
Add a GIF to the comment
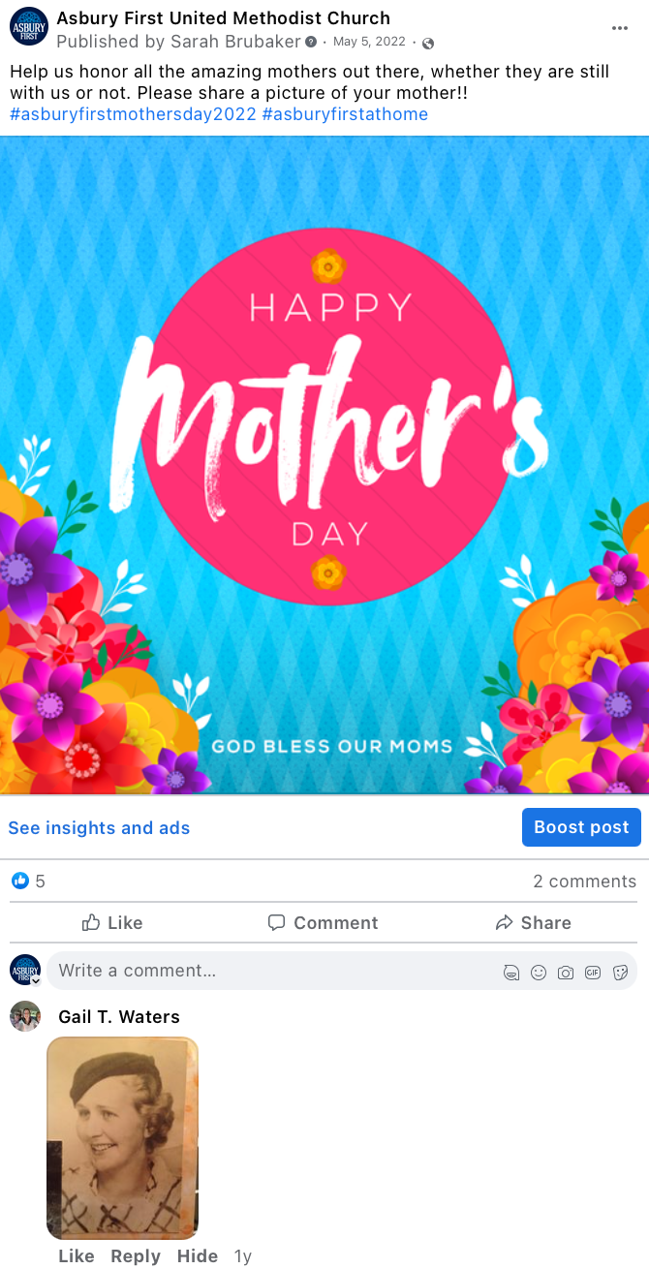(x=593, y=973)
